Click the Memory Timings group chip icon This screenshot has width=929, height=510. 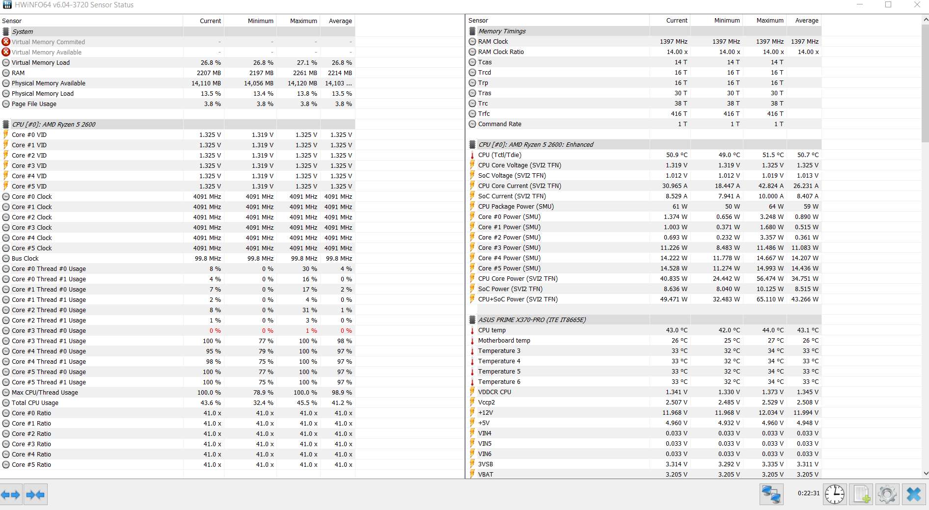pos(472,31)
